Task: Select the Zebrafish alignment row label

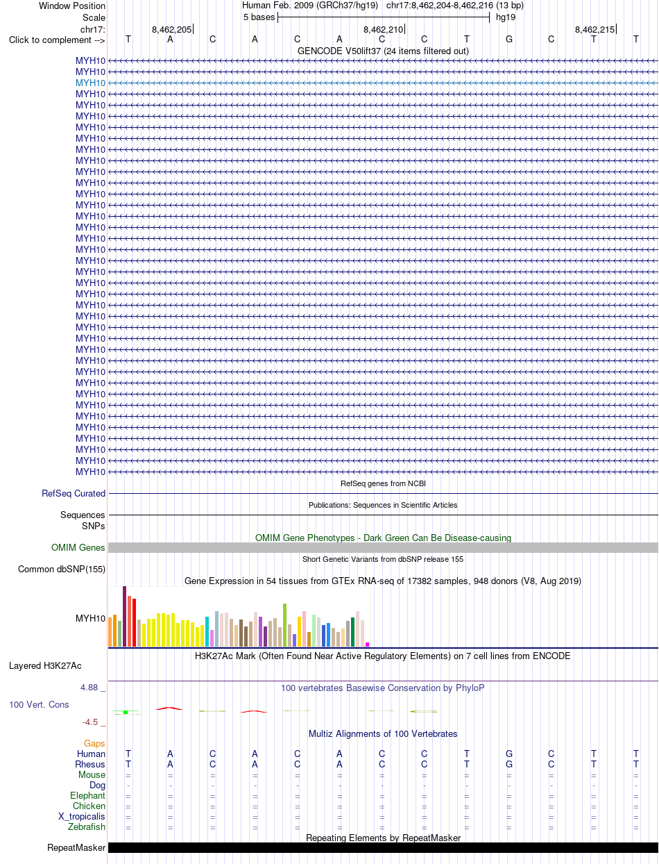Action: 87,826
